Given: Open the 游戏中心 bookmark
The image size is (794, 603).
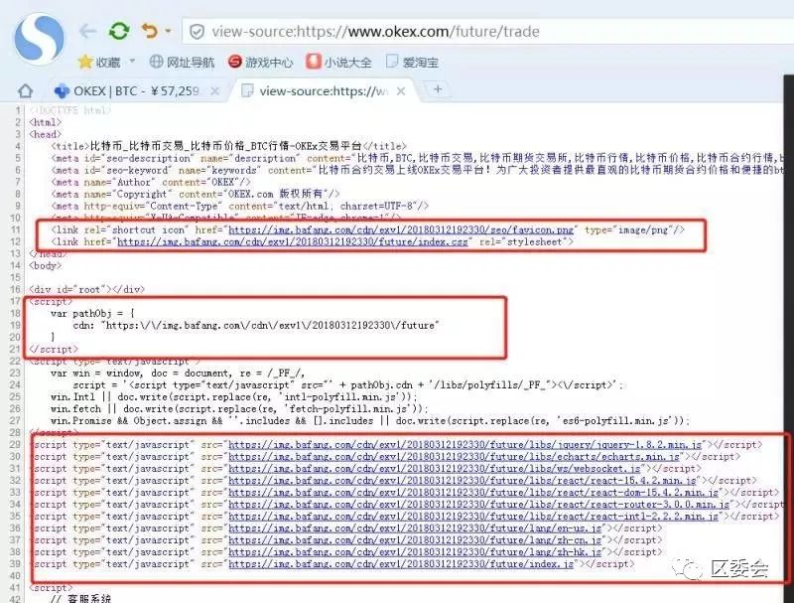Looking at the screenshot, I should pos(261,63).
